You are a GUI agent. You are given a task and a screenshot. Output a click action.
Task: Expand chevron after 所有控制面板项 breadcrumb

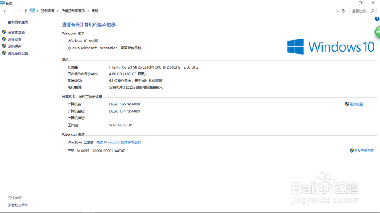tap(88, 11)
